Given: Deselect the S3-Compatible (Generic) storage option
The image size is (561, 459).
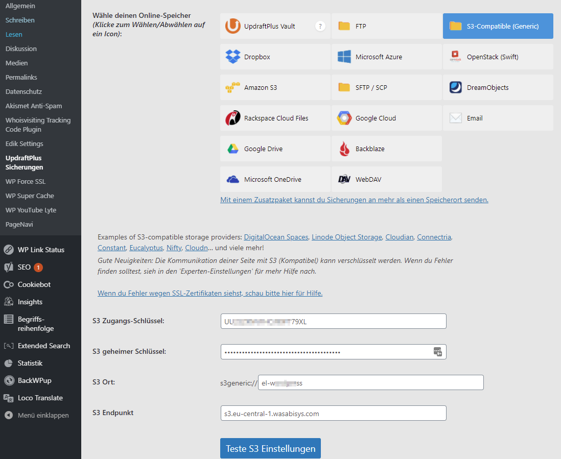Looking at the screenshot, I should pyautogui.click(x=498, y=26).
